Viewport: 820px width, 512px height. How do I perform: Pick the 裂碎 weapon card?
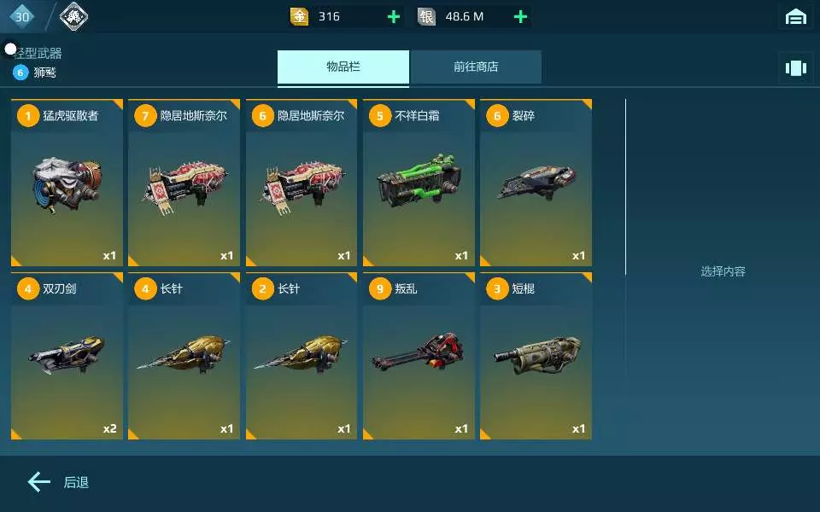tap(536, 183)
